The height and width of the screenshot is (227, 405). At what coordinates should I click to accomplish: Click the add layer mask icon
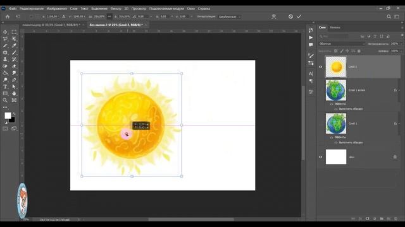367,219
